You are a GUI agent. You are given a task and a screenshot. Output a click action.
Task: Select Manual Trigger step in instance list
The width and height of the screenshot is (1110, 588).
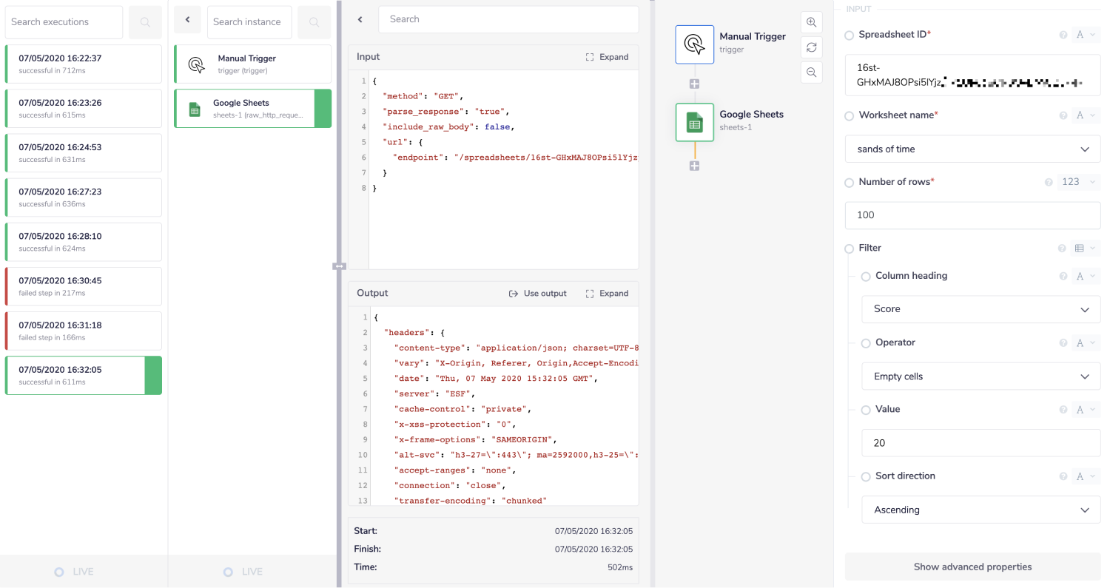(252, 64)
